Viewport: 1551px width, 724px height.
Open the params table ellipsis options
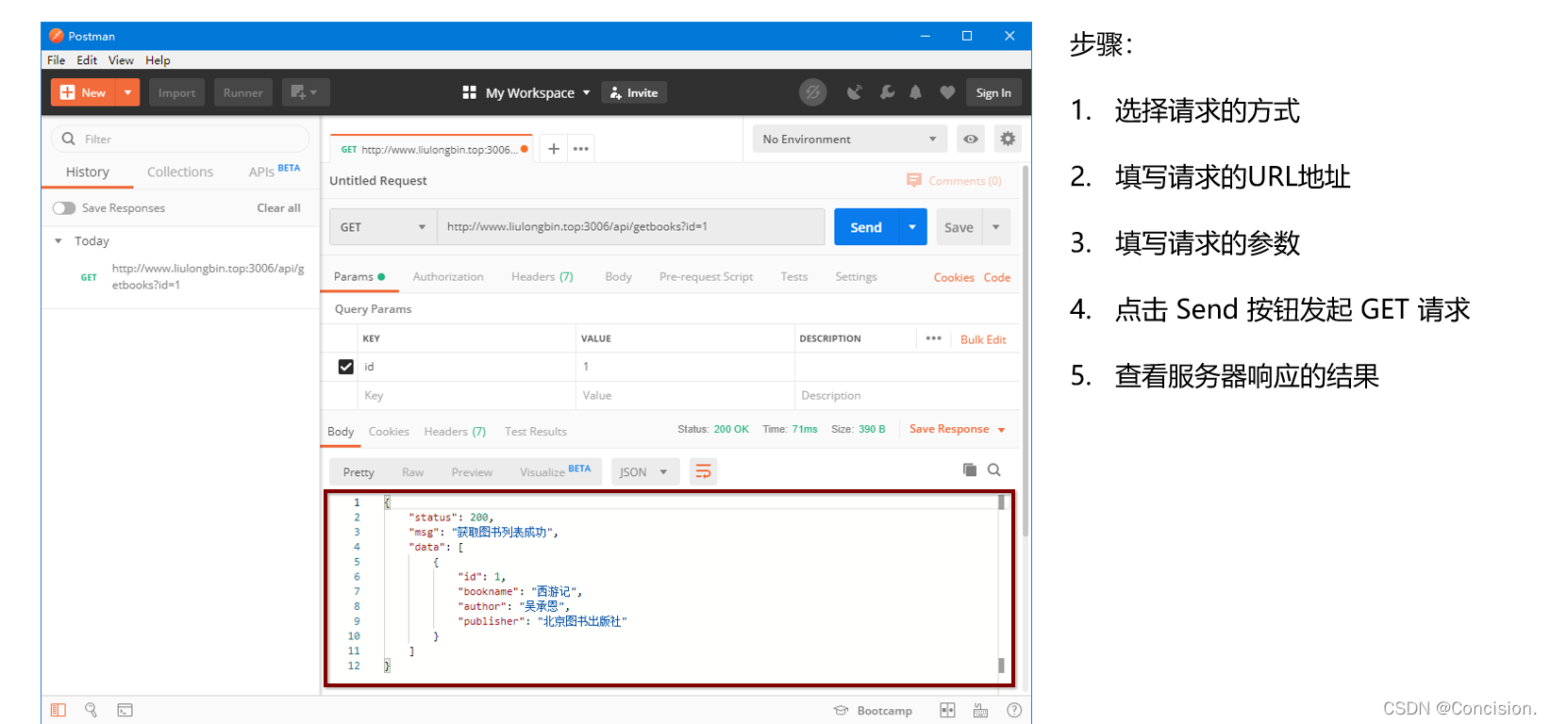pyautogui.click(x=934, y=338)
